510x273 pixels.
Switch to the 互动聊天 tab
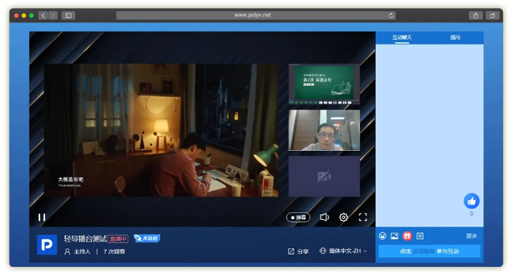pos(402,38)
